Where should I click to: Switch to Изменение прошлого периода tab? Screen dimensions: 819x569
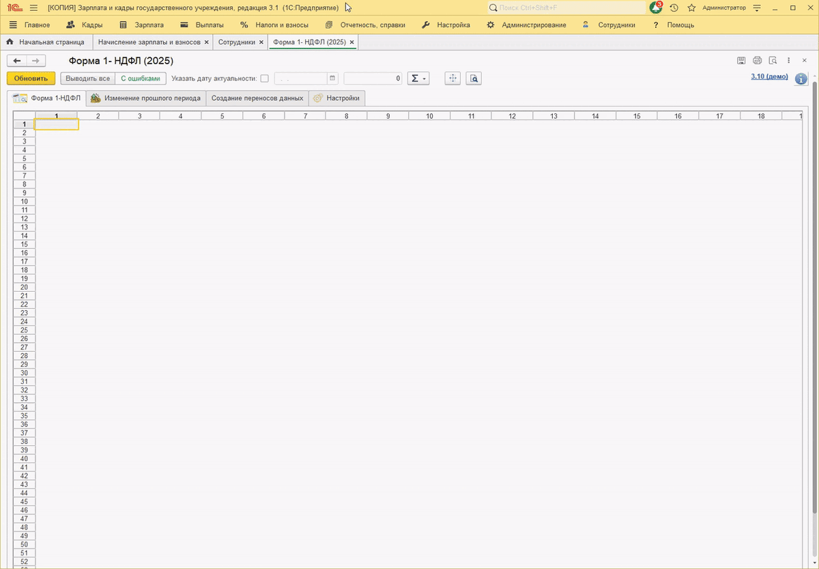pyautogui.click(x=146, y=98)
